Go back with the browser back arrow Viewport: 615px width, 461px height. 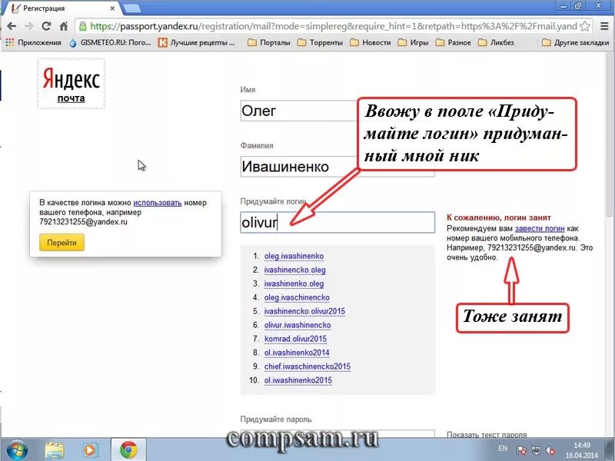12,26
